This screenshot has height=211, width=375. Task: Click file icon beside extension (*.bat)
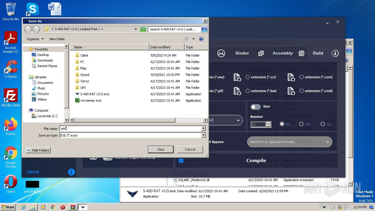pos(237,91)
